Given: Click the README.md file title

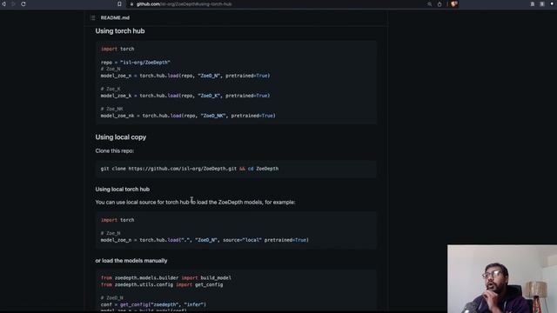Looking at the screenshot, I should [115, 17].
